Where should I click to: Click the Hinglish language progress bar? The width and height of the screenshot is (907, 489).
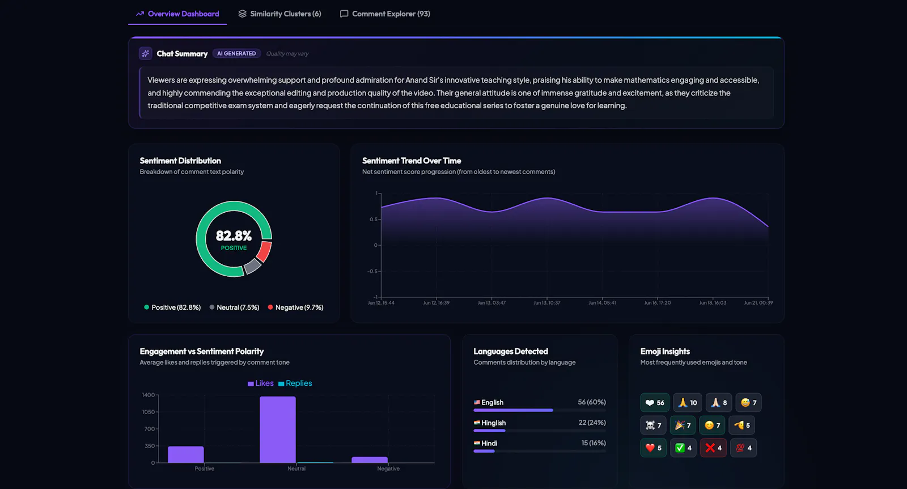click(540, 431)
